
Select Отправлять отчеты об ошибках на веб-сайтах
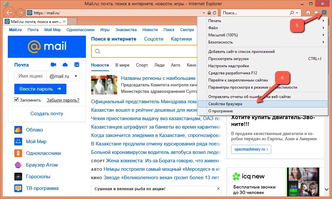[262, 97]
